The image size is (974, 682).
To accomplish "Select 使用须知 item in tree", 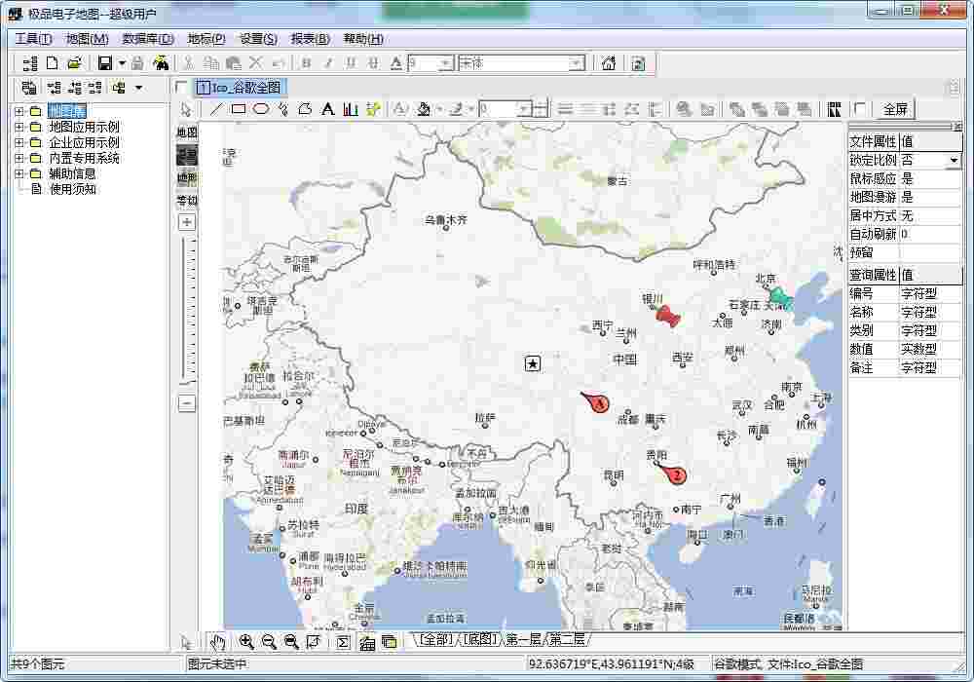I will click(72, 189).
